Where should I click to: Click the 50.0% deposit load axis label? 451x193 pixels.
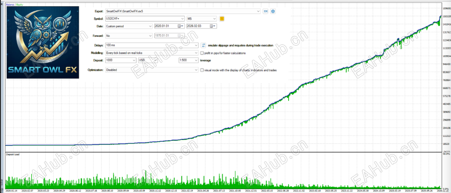point(446,154)
